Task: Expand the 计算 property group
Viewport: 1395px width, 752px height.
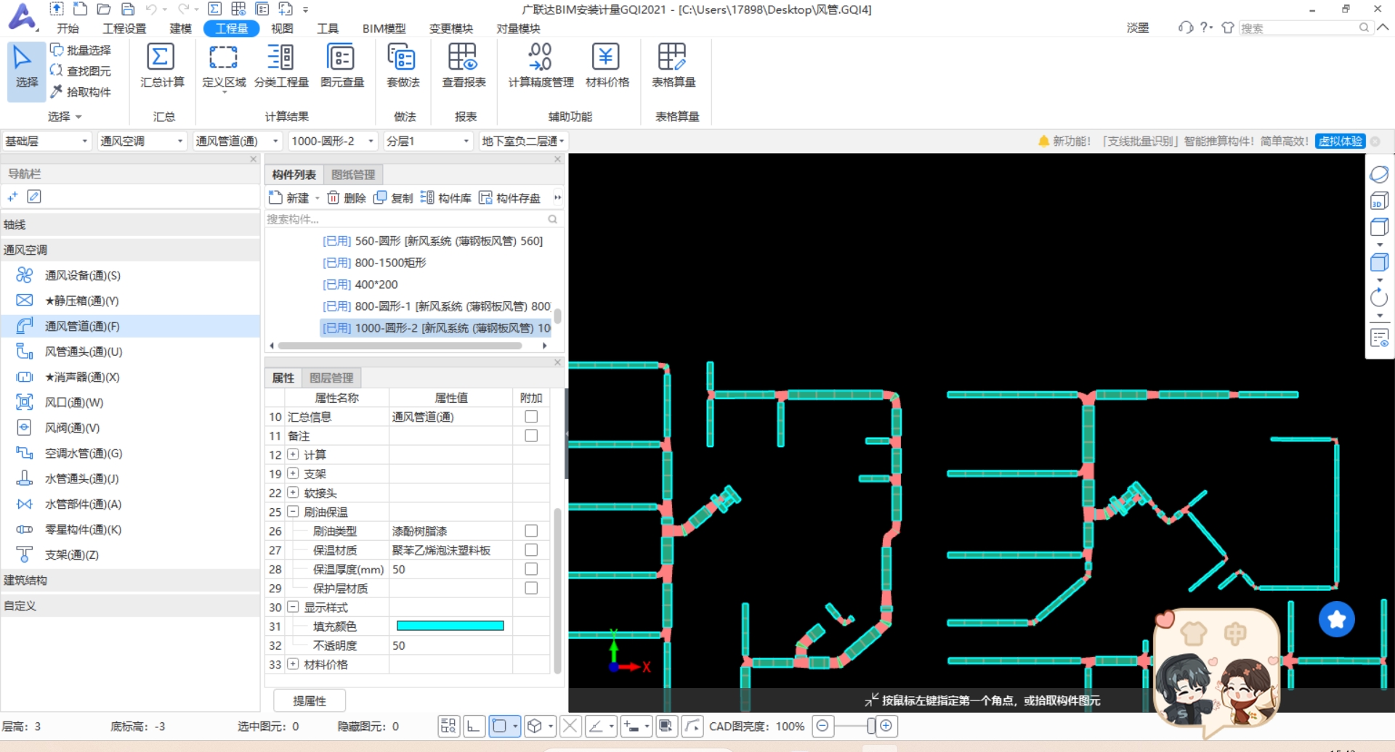Action: pyautogui.click(x=293, y=454)
